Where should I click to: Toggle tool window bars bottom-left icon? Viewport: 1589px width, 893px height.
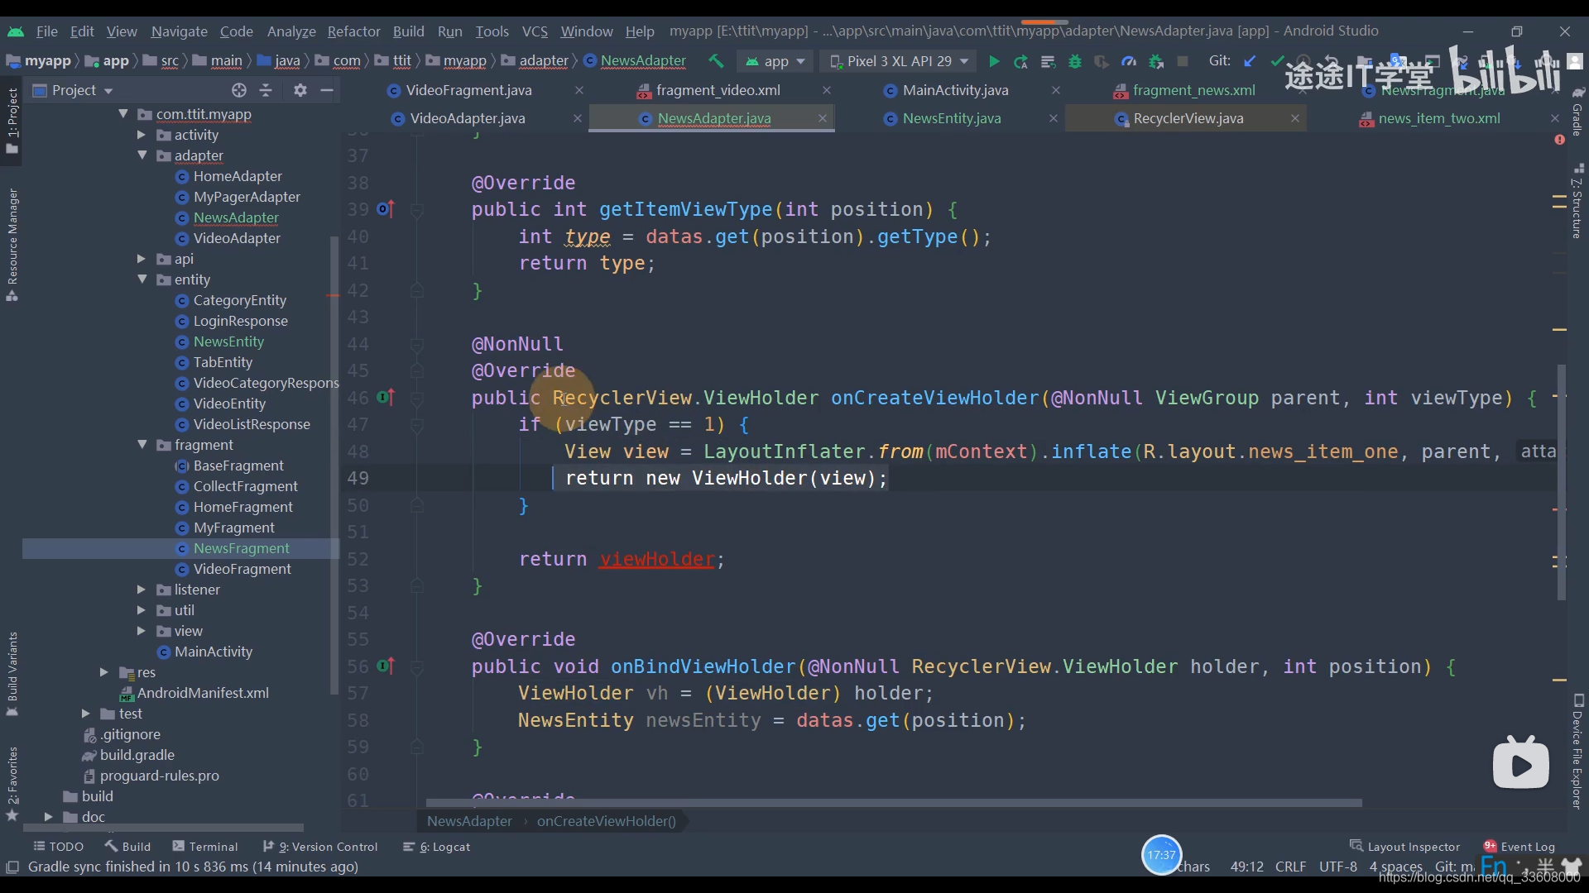(12, 867)
